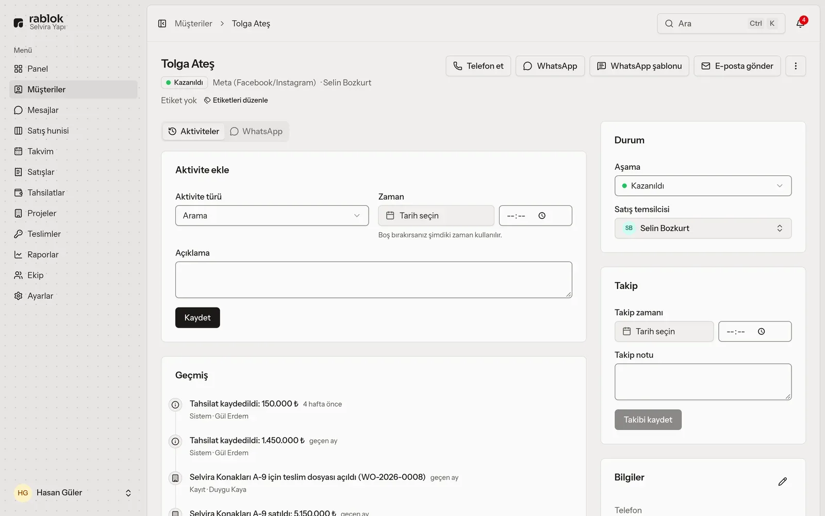Click the clock icon in Takip zamanı field
The height and width of the screenshot is (516, 825).
click(762, 331)
